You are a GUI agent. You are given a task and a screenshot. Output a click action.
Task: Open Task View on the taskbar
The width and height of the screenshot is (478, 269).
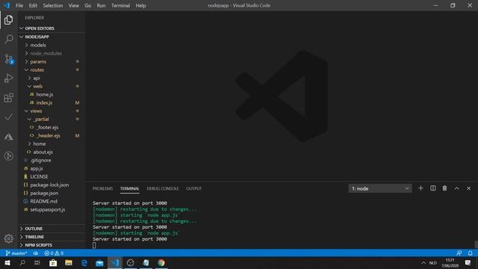pyautogui.click(x=37, y=263)
